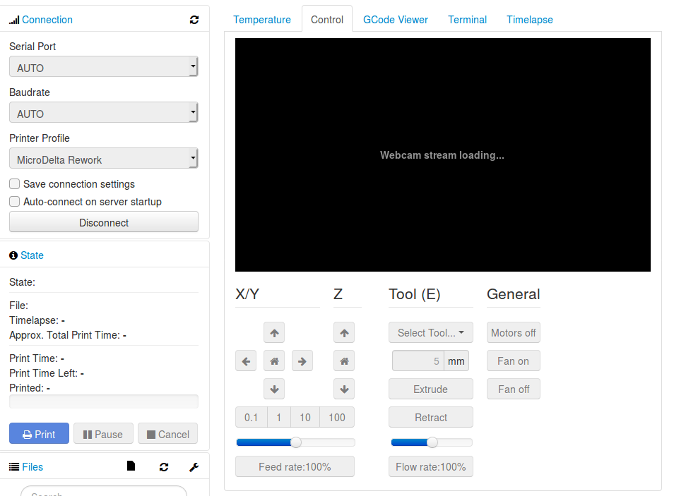
Task: Home the Z axis using house icon
Action: [x=344, y=361]
